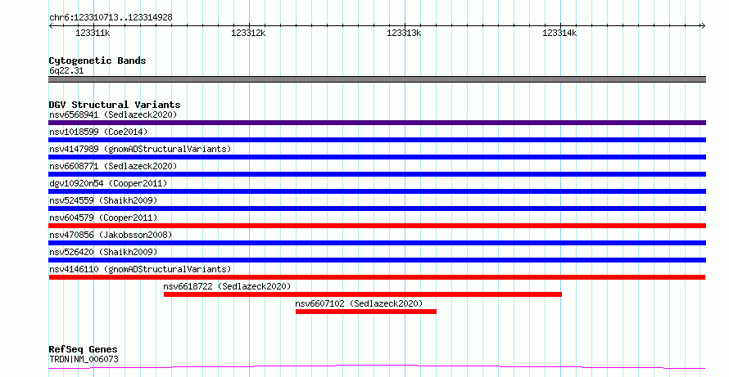This screenshot has height=377, width=729.
Task: Click the right arrow of the ruler
Action: 703,26
